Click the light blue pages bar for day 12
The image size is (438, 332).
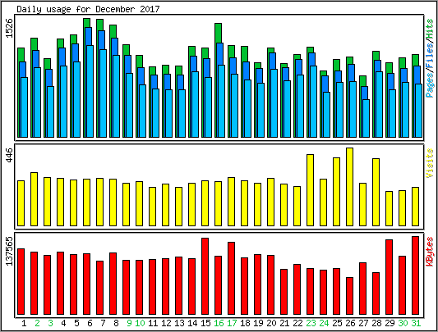pos(168,113)
